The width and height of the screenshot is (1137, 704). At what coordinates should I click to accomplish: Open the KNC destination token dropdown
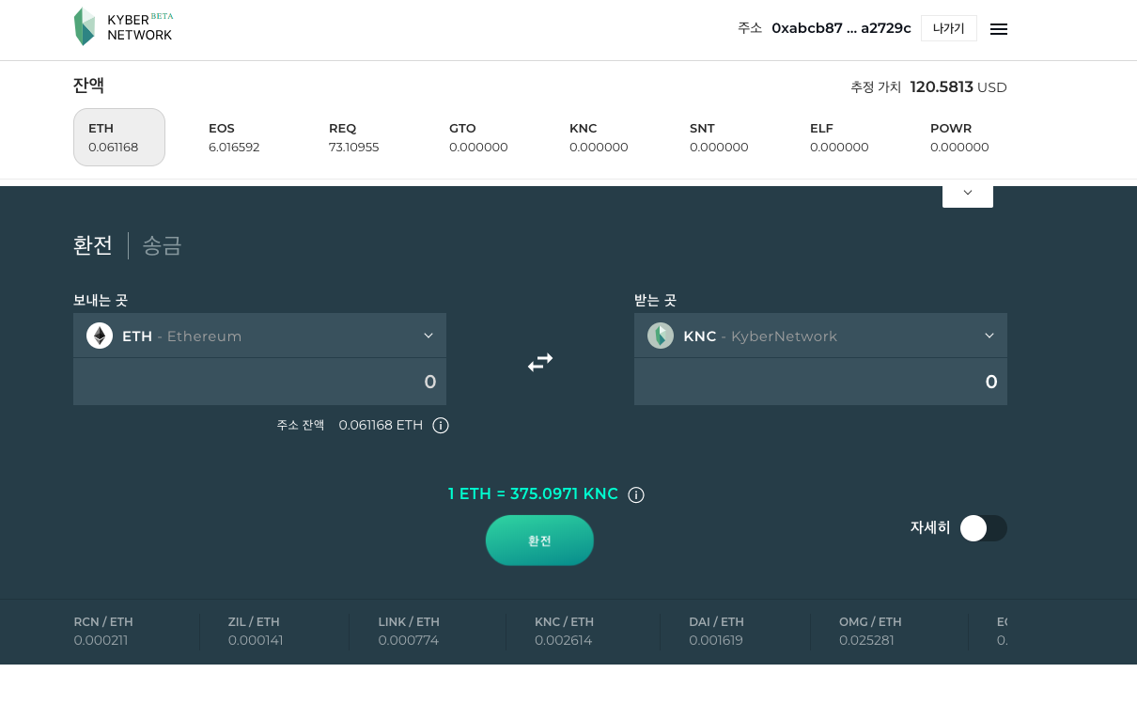tap(820, 336)
